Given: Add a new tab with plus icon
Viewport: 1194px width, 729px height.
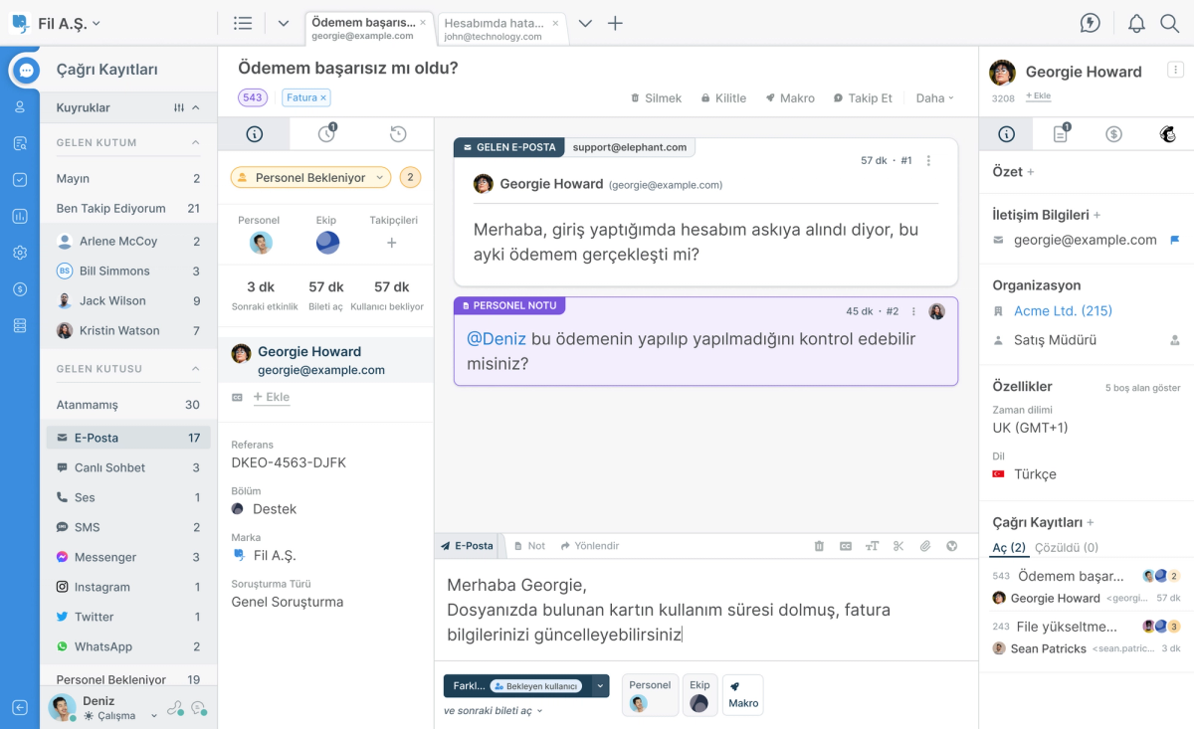Looking at the screenshot, I should point(615,24).
